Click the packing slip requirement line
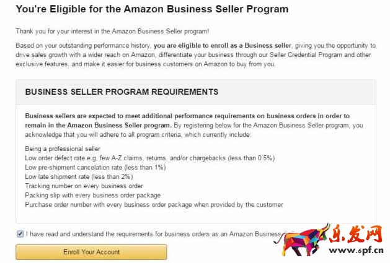Screen dimensions: 390x263 click(92, 195)
